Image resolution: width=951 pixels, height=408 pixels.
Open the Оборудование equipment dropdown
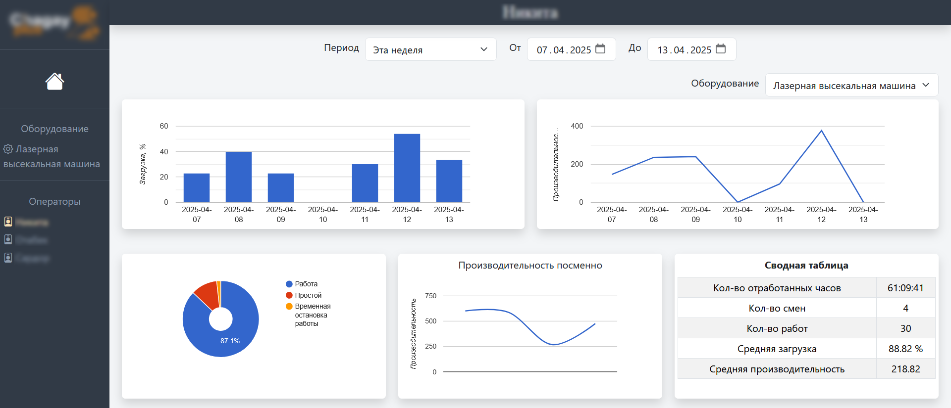pos(851,85)
